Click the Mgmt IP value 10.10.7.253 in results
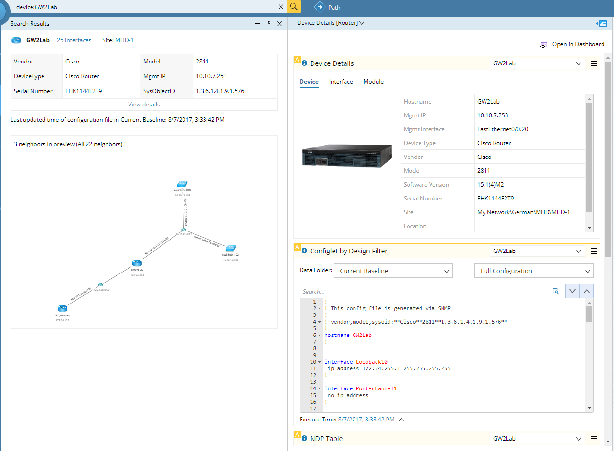Screen dimensions: 614x451 tap(210, 76)
